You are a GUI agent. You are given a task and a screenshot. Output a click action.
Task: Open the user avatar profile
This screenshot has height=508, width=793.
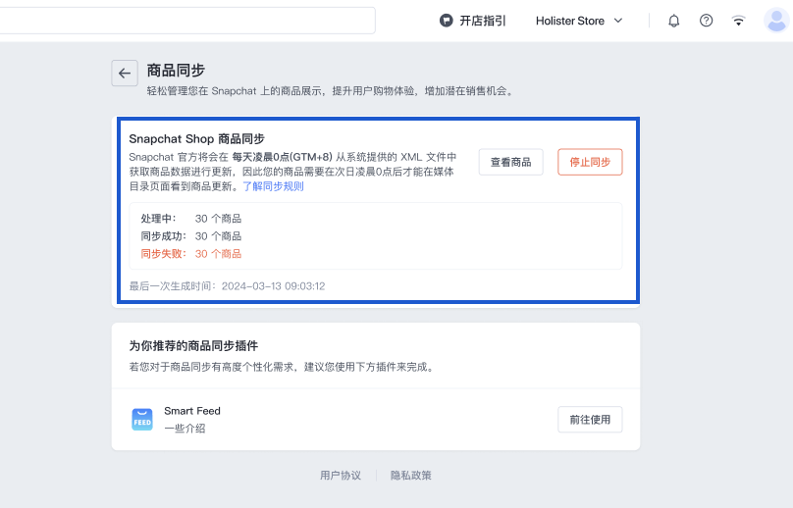pos(776,21)
